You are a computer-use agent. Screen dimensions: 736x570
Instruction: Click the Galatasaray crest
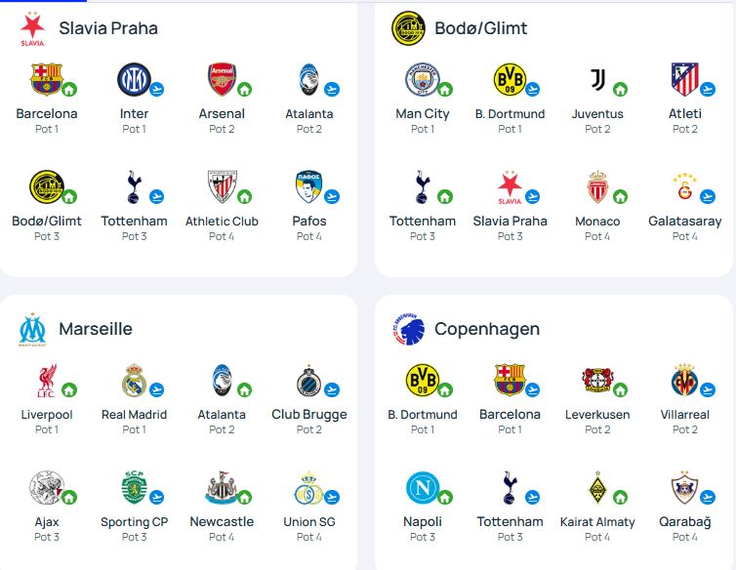point(684,186)
